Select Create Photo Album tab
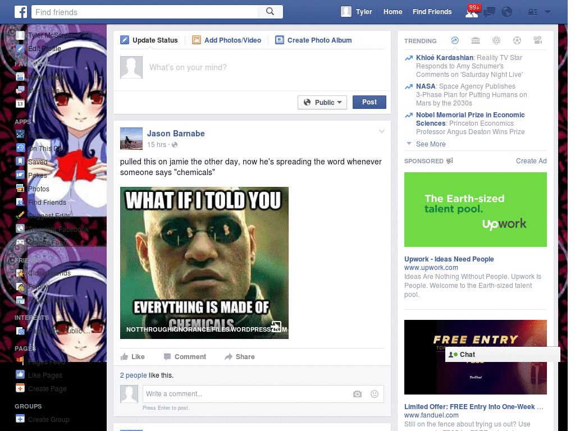Image resolution: width=575 pixels, height=431 pixels. pyautogui.click(x=313, y=40)
